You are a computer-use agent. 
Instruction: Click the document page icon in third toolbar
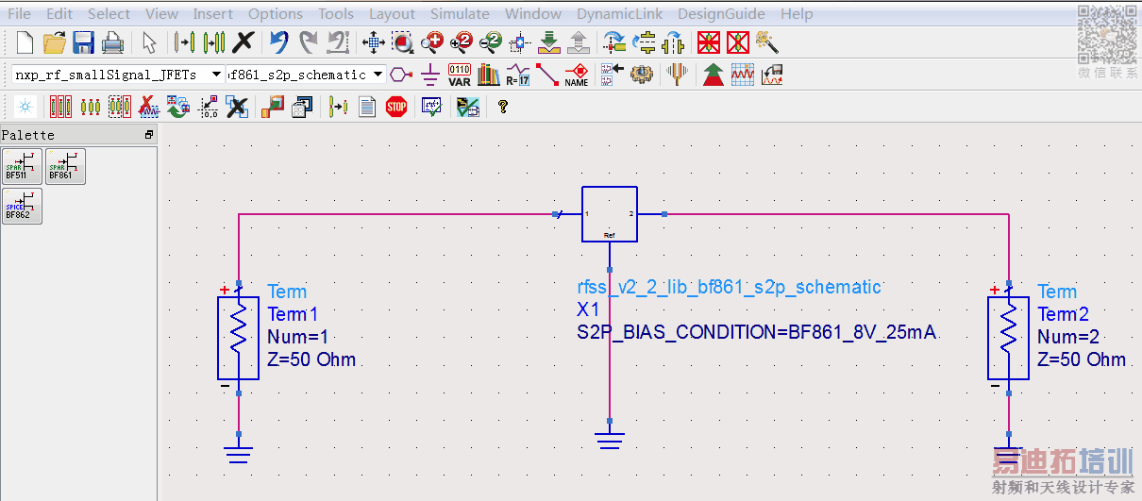[367, 107]
